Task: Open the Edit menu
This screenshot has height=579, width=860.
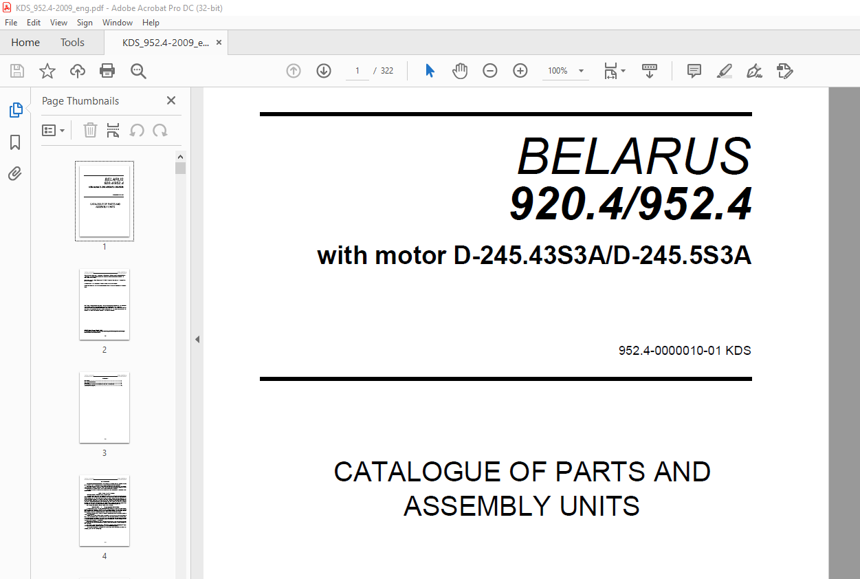Action: point(34,23)
